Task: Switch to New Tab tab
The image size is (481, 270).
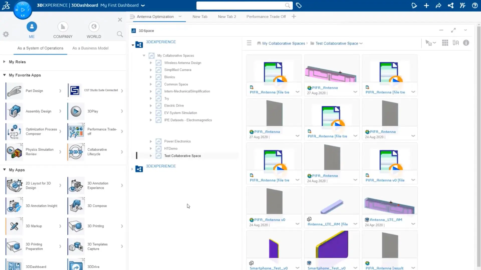Action: click(x=200, y=16)
